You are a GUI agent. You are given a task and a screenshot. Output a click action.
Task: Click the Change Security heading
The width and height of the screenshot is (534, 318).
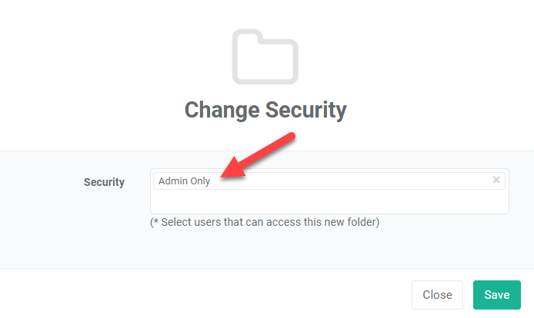[265, 110]
